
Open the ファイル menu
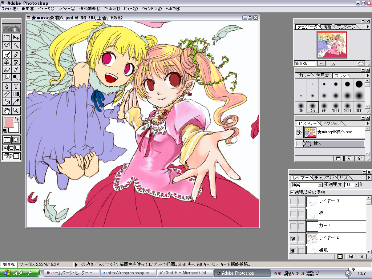[10, 9]
